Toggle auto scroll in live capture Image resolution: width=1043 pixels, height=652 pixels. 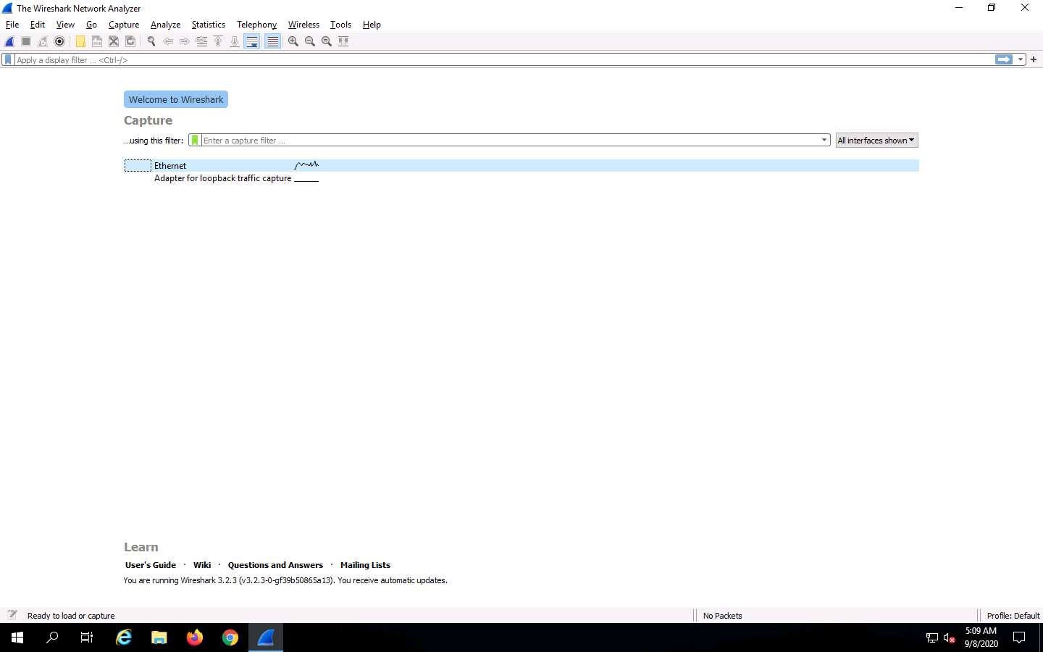pyautogui.click(x=251, y=41)
